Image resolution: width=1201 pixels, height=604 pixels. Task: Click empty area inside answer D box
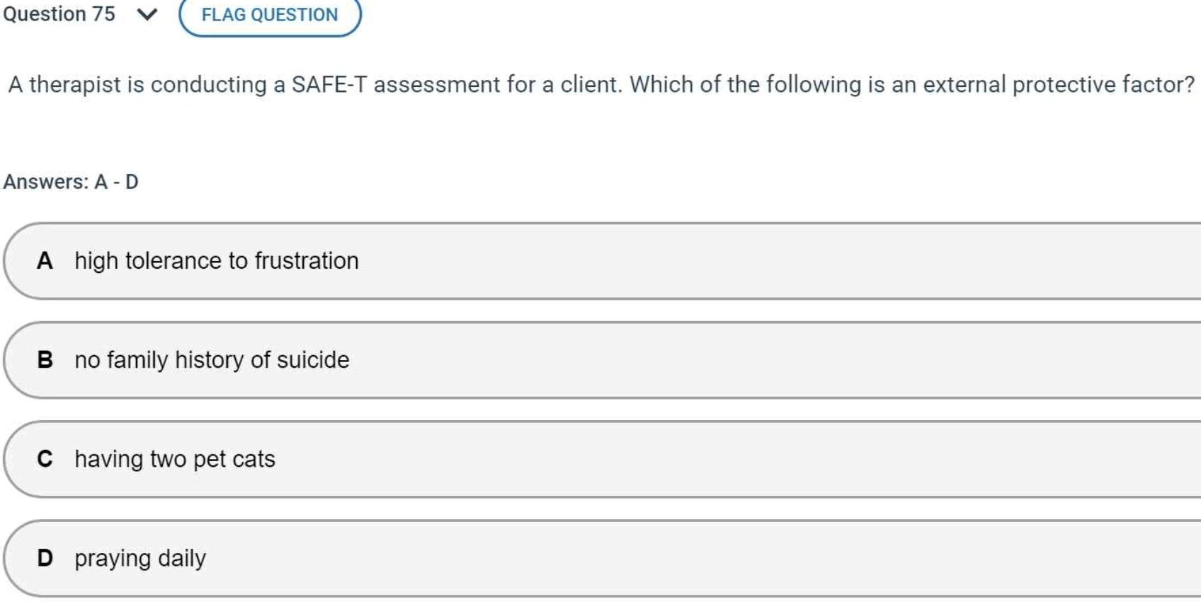point(708,558)
